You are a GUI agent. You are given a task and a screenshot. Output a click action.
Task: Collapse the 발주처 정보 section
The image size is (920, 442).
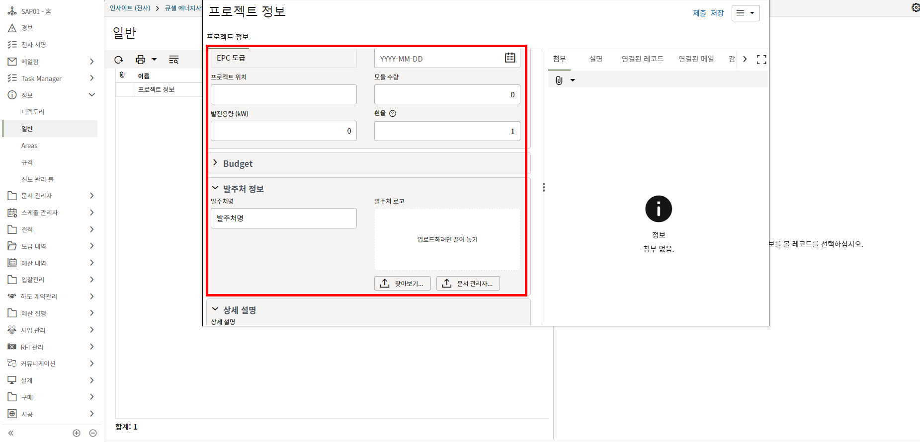coord(215,188)
